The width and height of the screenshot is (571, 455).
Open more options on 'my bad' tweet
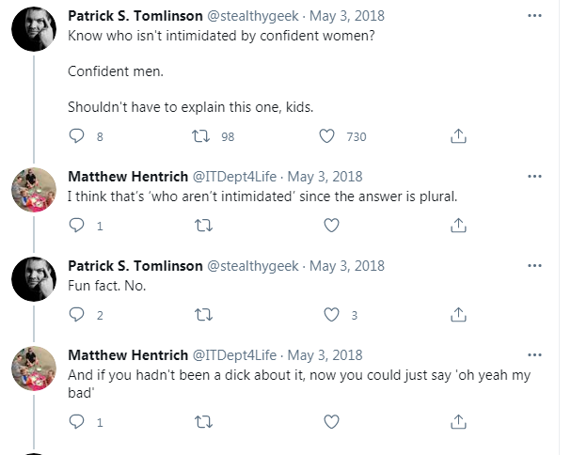pos(534,355)
